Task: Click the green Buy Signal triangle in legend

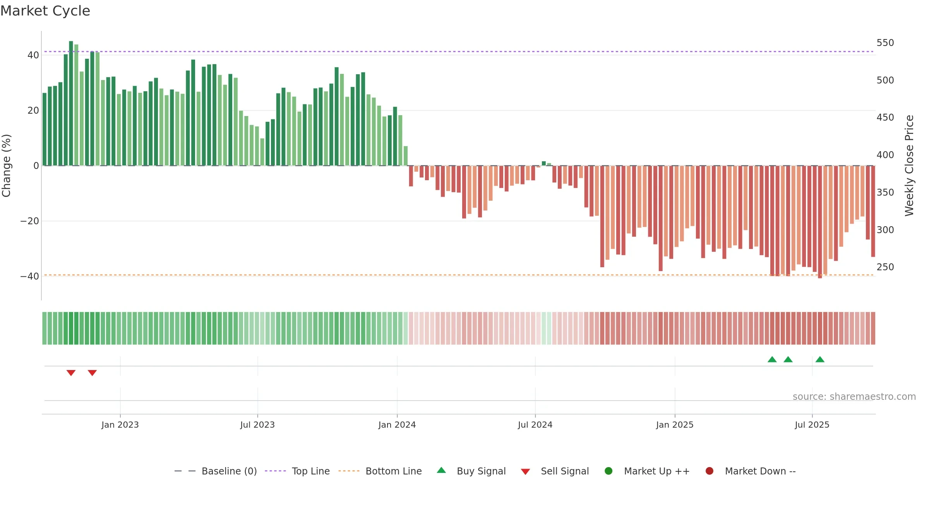Action: click(441, 470)
